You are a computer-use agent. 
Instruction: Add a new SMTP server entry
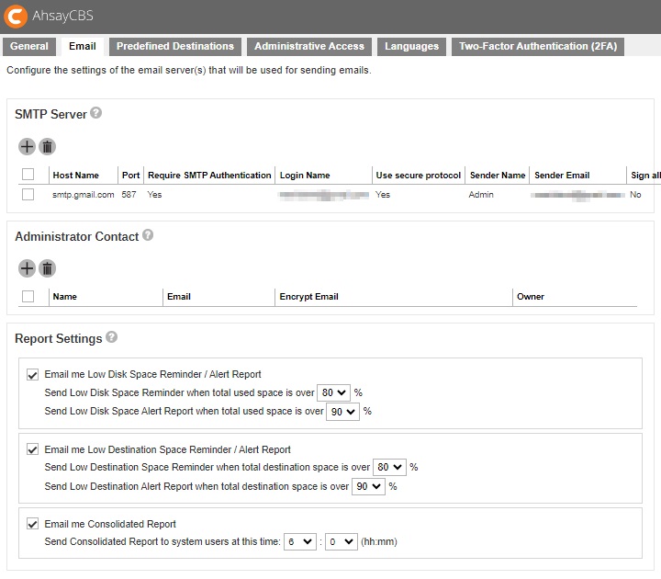click(27, 146)
